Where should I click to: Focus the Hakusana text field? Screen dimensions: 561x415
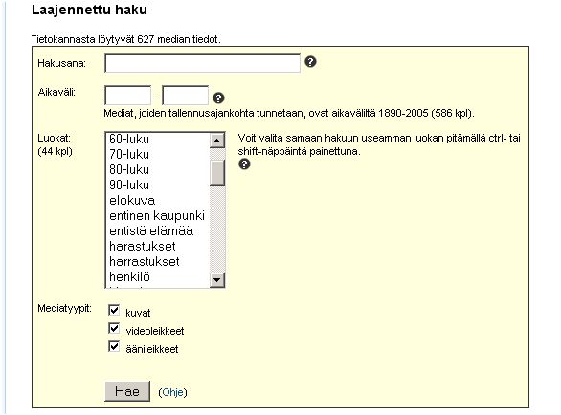[203, 63]
